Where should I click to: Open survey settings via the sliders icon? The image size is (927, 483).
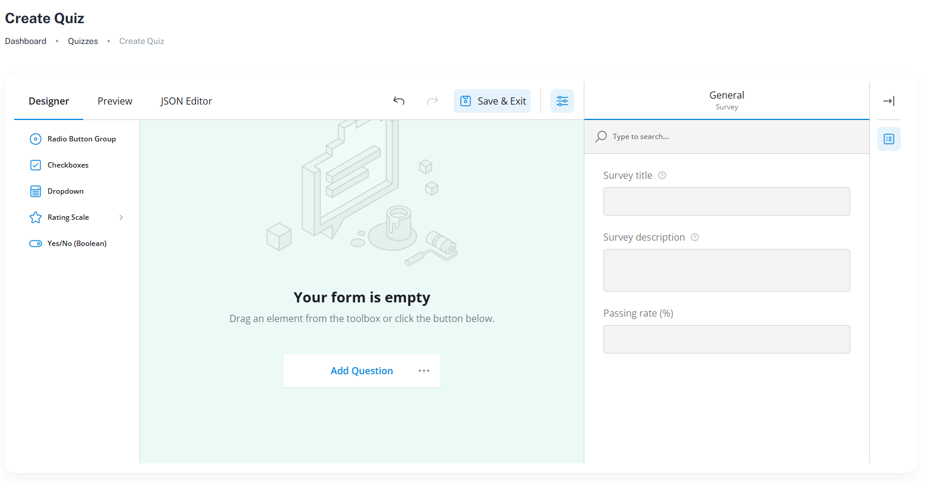[x=562, y=101]
